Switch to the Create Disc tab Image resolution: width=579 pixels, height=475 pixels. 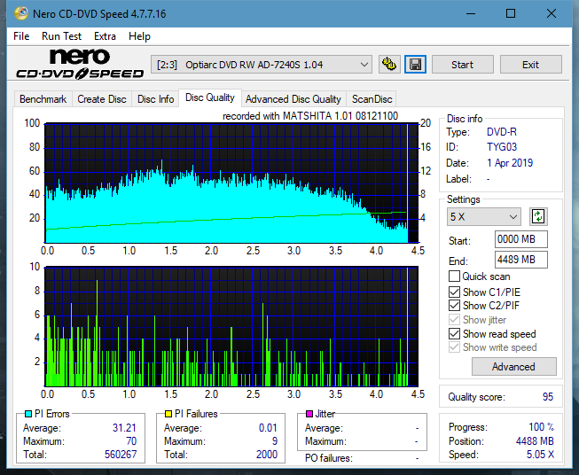coord(102,99)
